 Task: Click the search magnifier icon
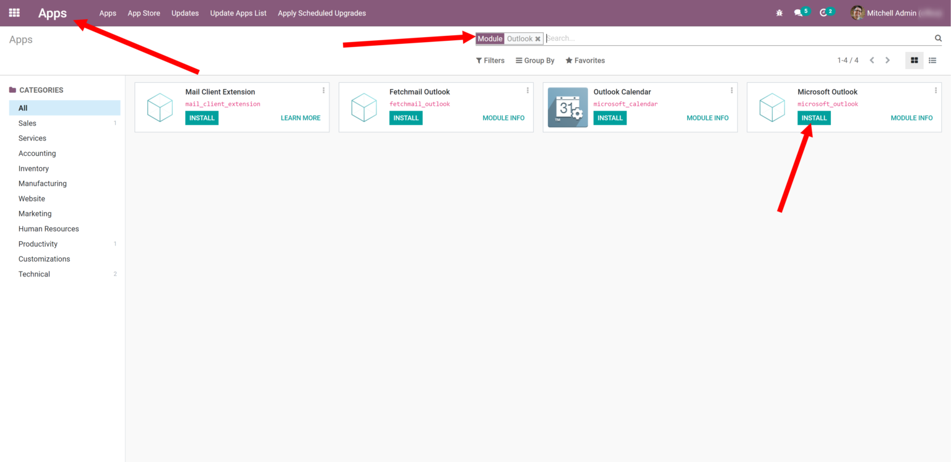coord(937,38)
